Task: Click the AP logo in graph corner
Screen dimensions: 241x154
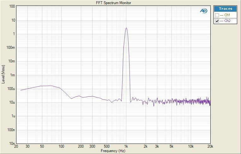Action: [203, 11]
